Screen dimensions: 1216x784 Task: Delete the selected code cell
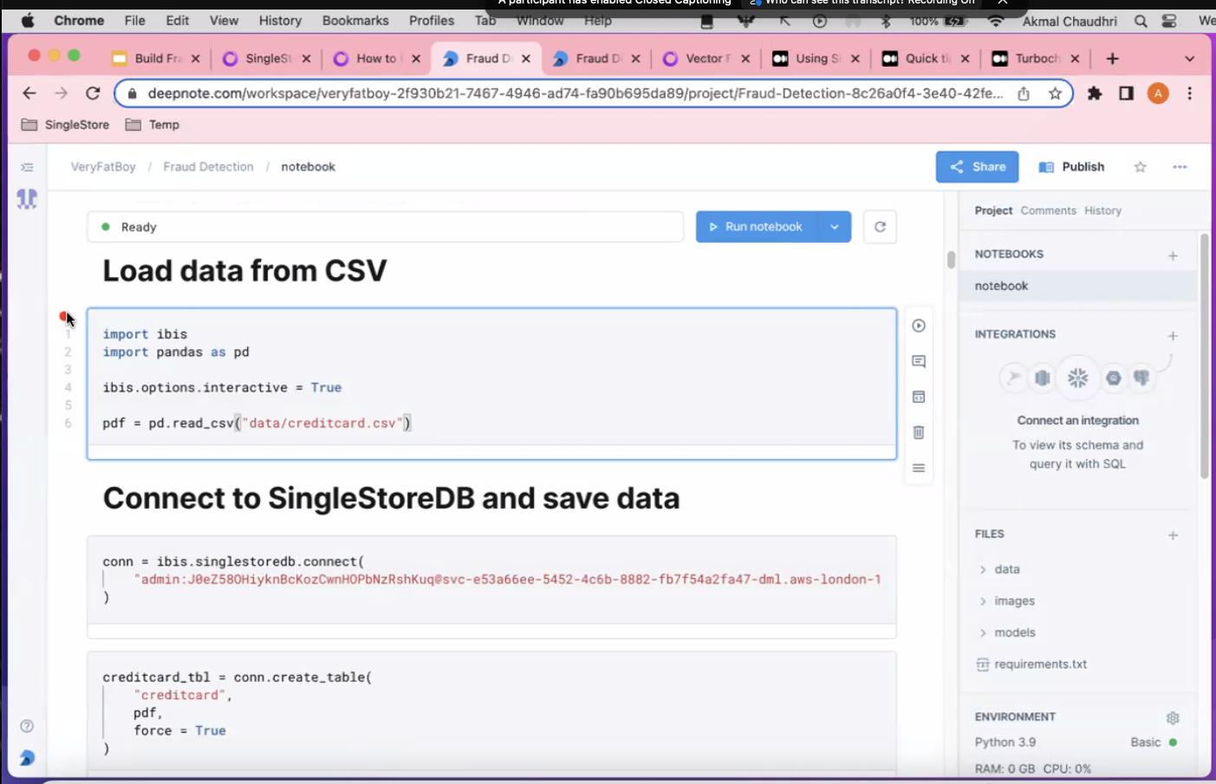[919, 432]
